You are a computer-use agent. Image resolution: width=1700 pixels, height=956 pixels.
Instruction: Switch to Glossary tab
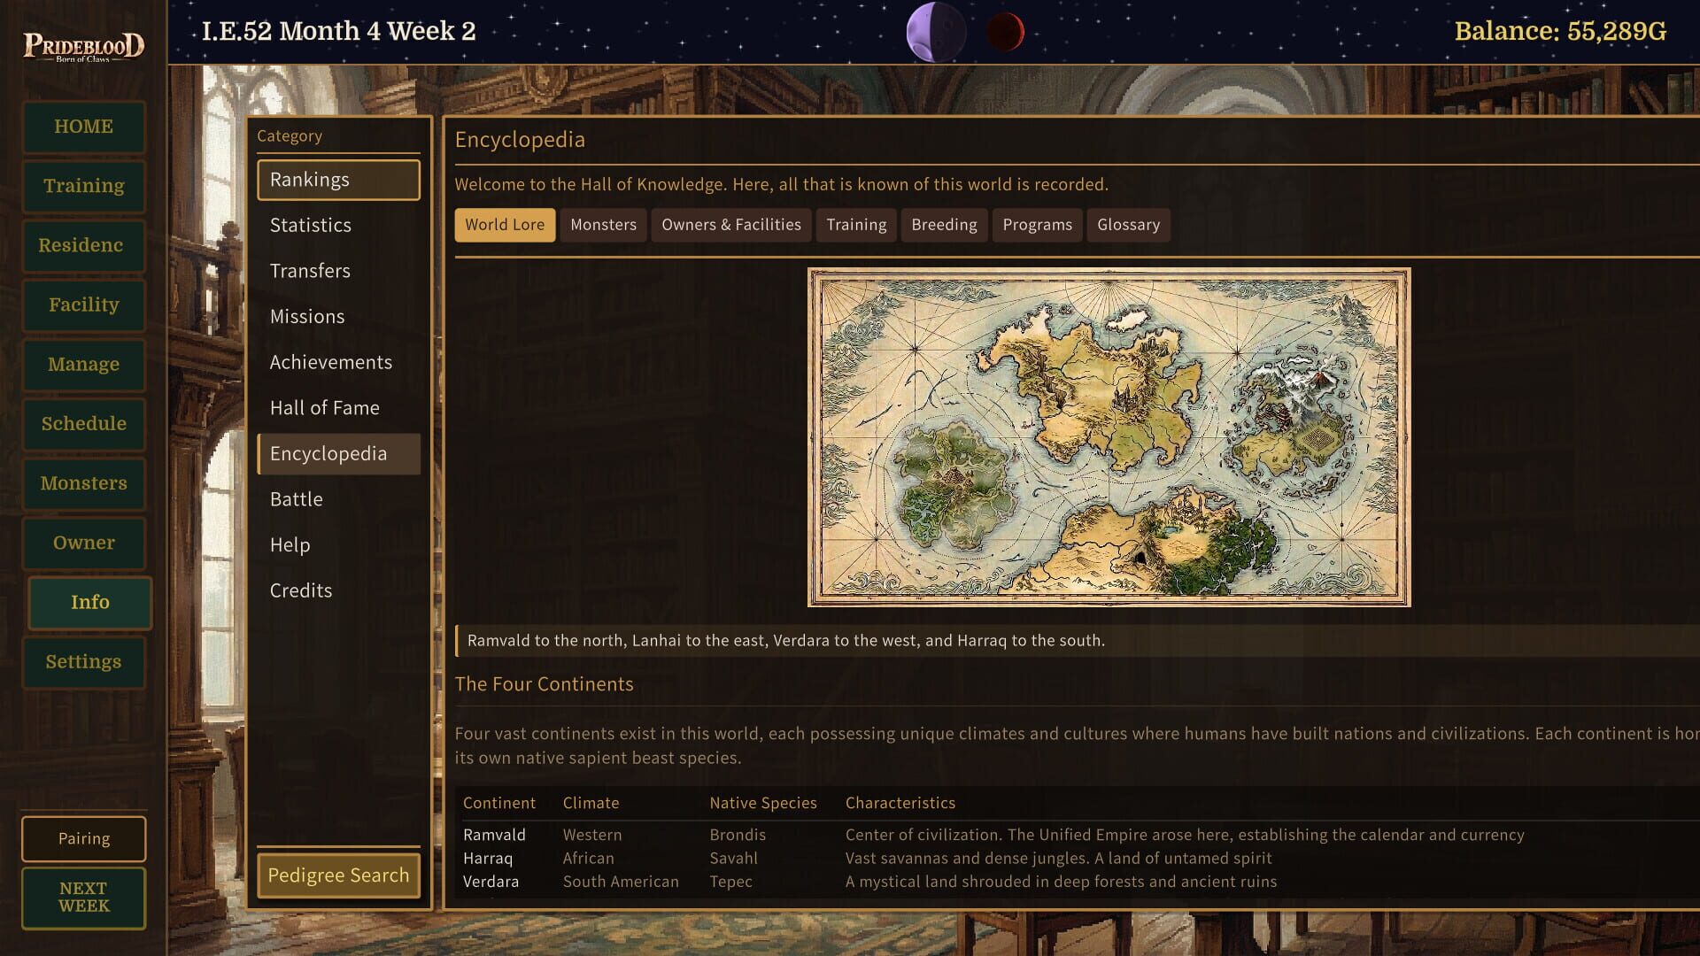[1128, 225]
